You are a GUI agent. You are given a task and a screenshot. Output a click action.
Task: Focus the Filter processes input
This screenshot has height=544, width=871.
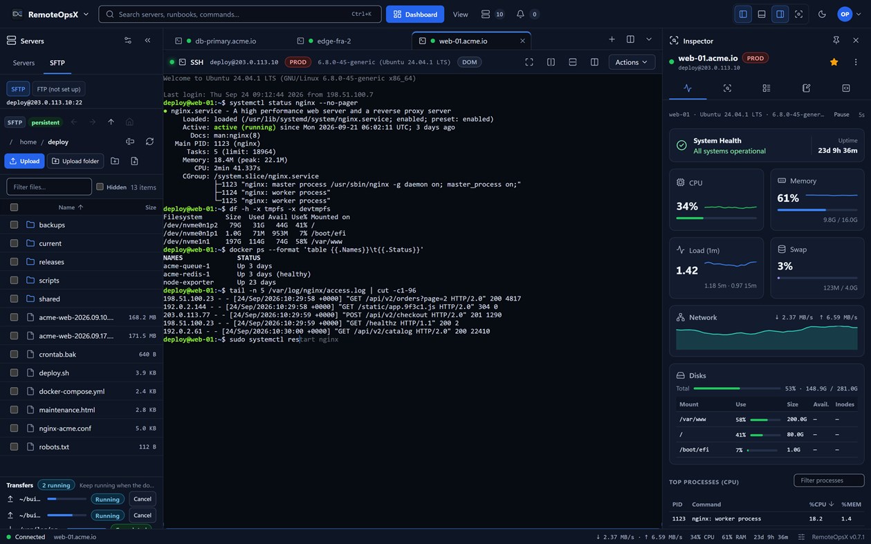click(x=829, y=480)
